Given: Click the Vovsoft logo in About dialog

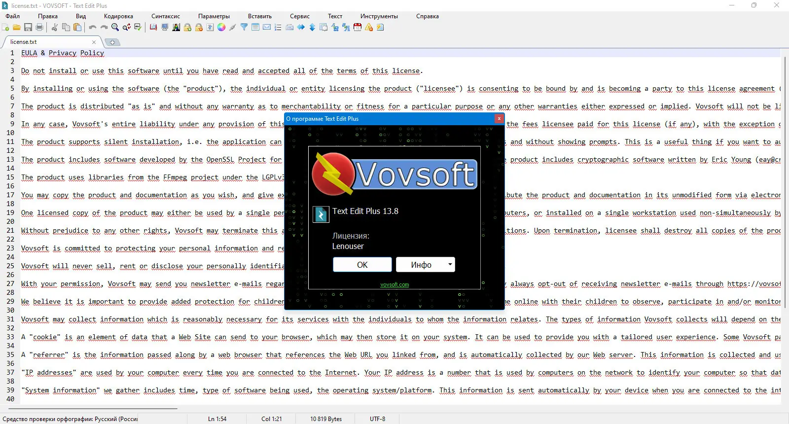Looking at the screenshot, I should pyautogui.click(x=394, y=174).
